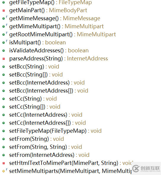Select setBcc(String) : void method
Viewport: 161px width, 175px height.
click(34, 67)
